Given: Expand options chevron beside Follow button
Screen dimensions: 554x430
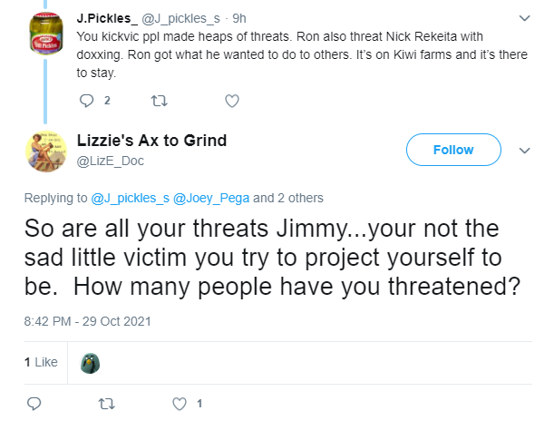Looking at the screenshot, I should [x=525, y=151].
